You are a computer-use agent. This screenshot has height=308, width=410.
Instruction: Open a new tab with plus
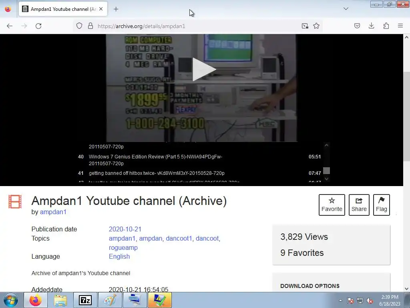(x=116, y=9)
